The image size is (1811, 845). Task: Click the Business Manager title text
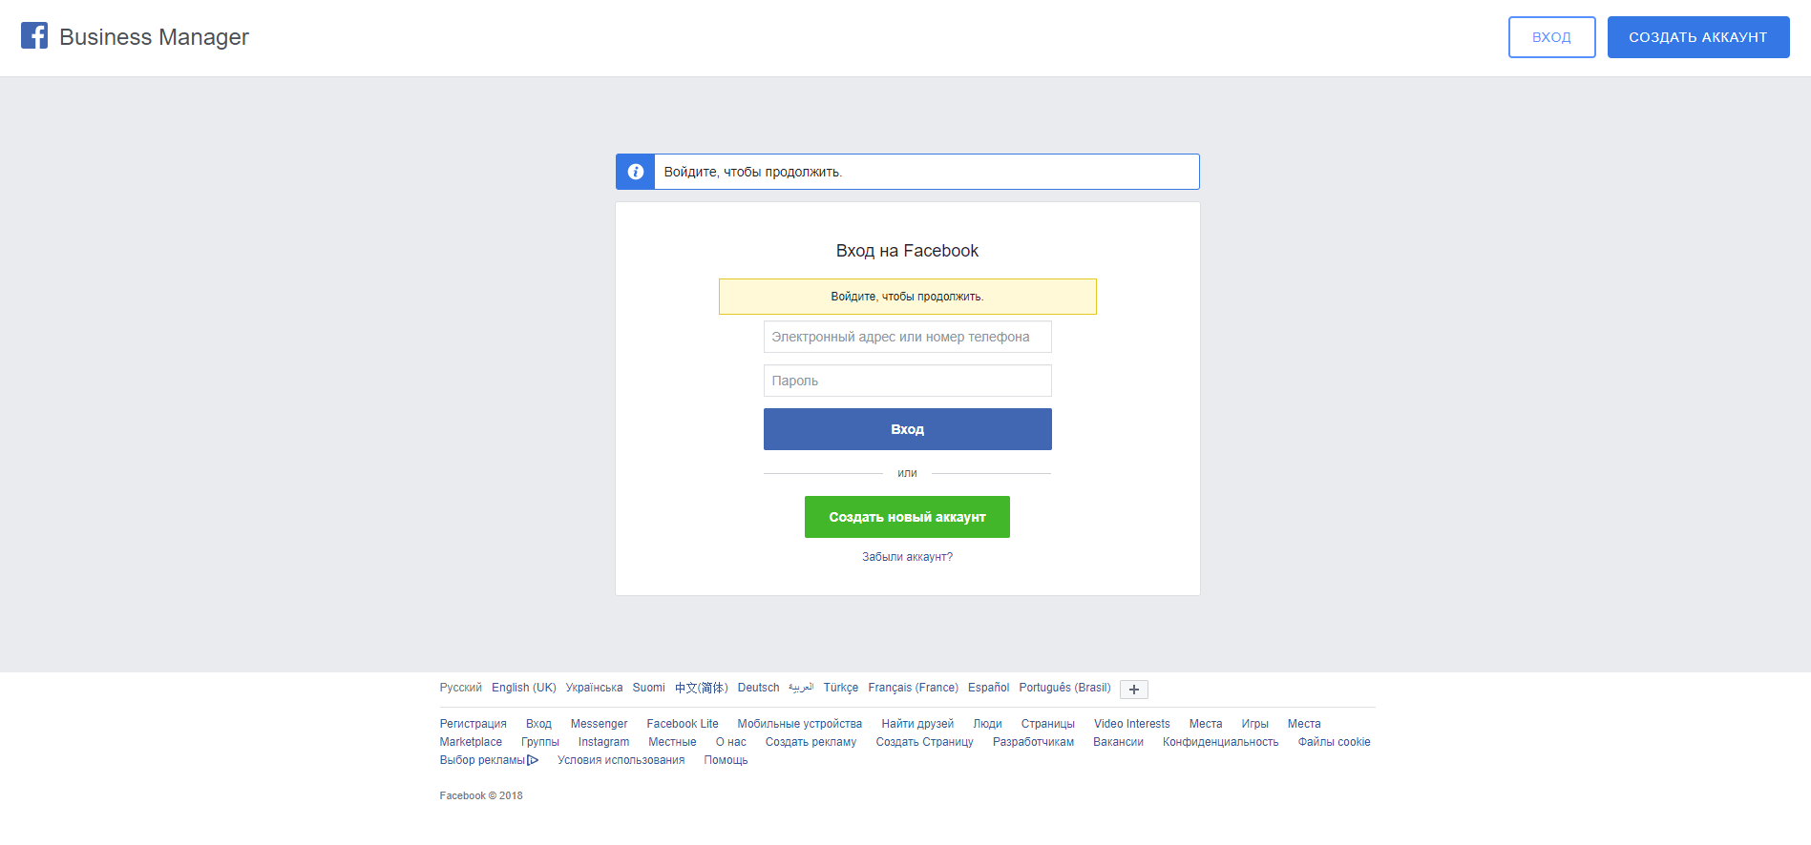pos(154,37)
